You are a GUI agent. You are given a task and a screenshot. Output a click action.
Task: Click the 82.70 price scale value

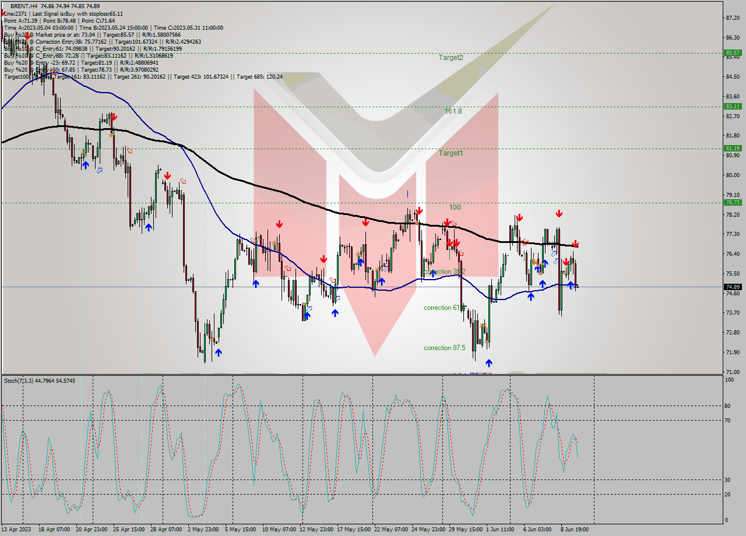click(x=733, y=117)
